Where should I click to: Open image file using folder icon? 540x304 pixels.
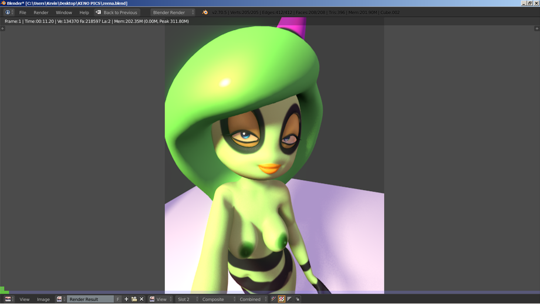tap(134, 299)
